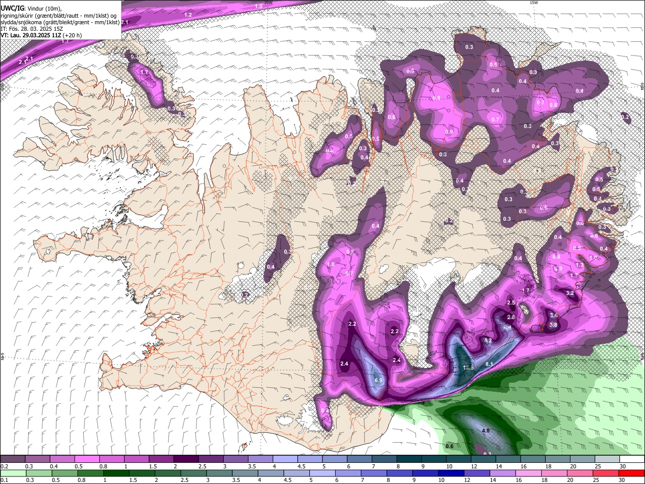Viewport: 645px width, 484px height.
Task: Select the 'IT: Fös. 28. 03. 2025 15Z' line
Action: coord(31,29)
